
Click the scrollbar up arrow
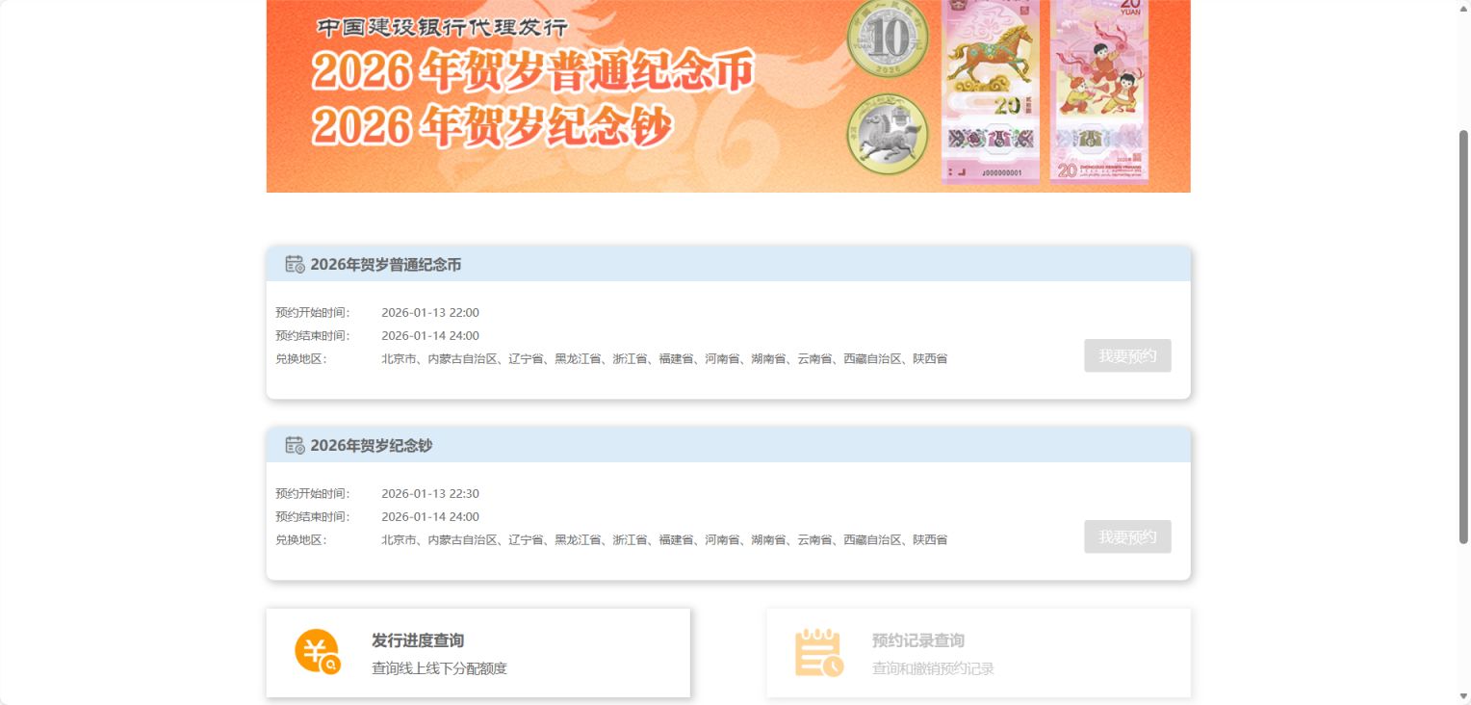tap(1464, 8)
